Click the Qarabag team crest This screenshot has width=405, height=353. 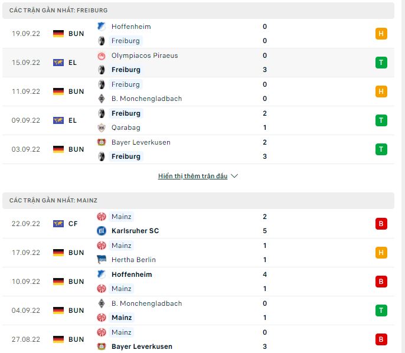coord(101,128)
